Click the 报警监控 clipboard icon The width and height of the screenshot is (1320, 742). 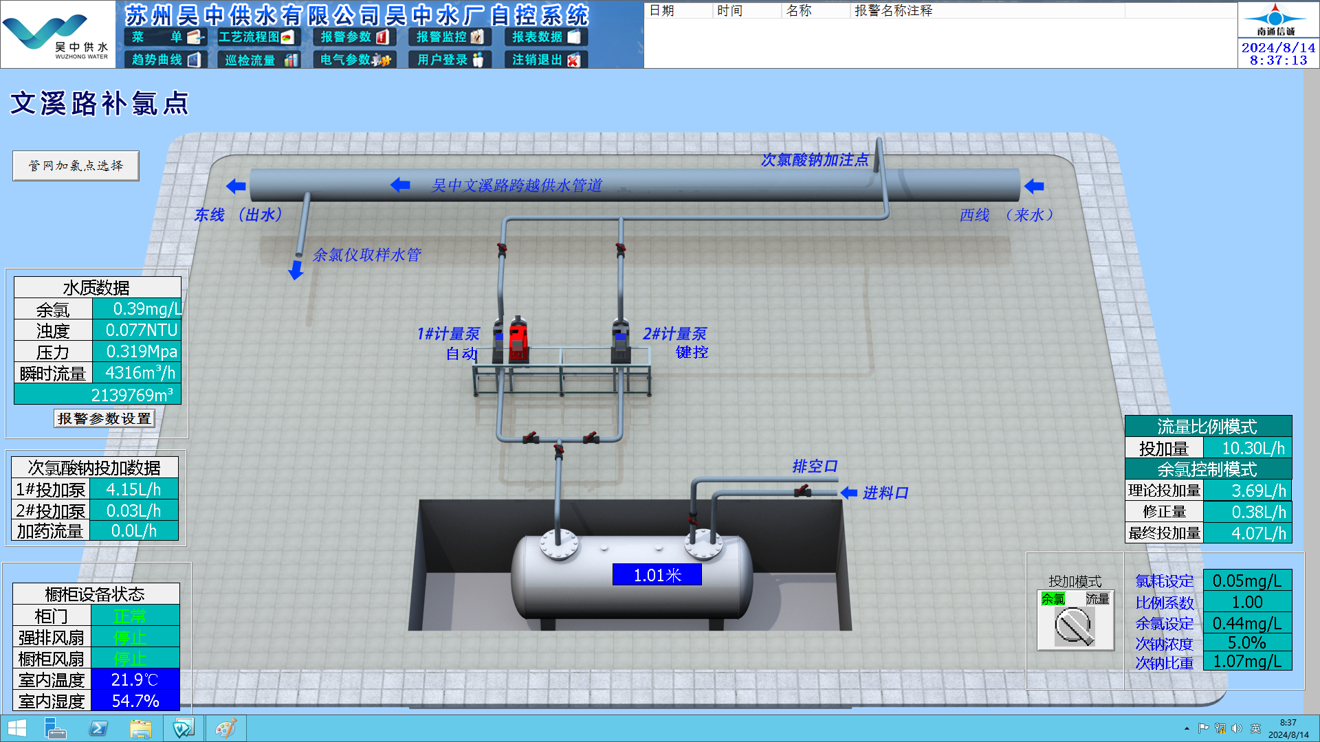pyautogui.click(x=477, y=37)
